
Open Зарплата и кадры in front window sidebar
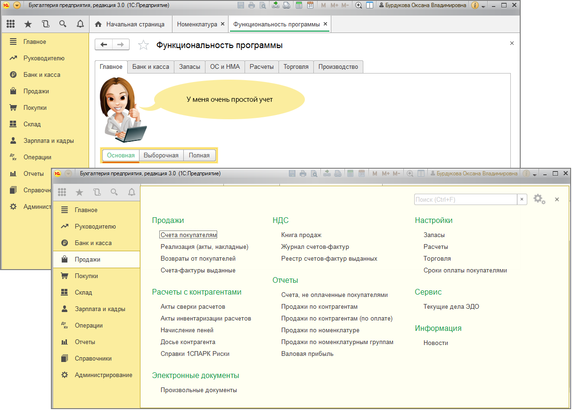tap(97, 309)
